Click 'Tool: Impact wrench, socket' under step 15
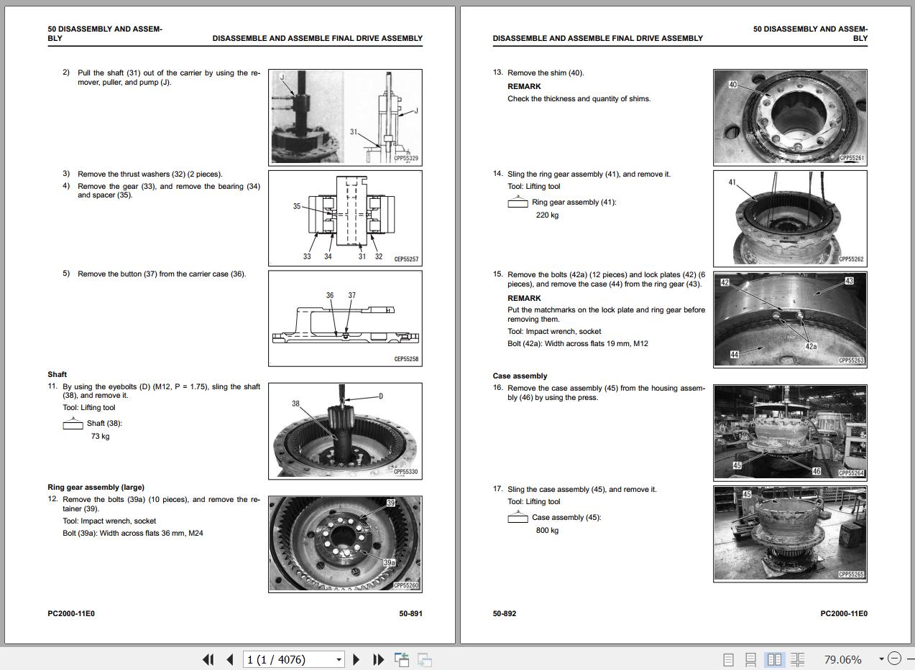This screenshot has height=670, width=915. (x=554, y=331)
